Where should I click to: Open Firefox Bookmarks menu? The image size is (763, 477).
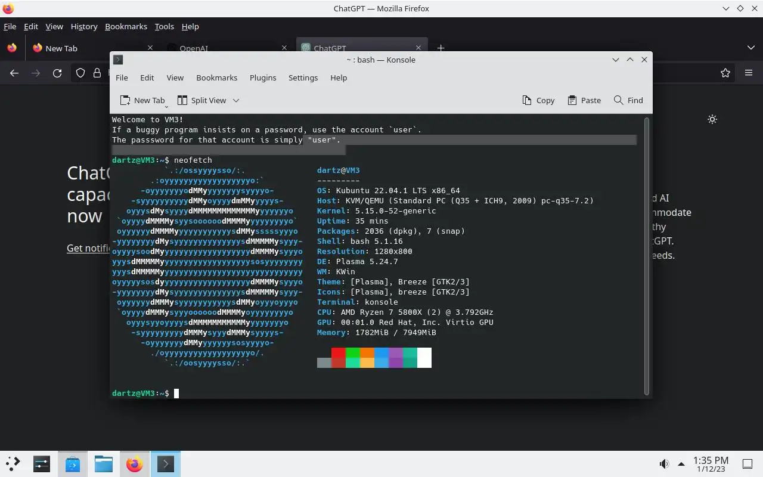pyautogui.click(x=126, y=26)
